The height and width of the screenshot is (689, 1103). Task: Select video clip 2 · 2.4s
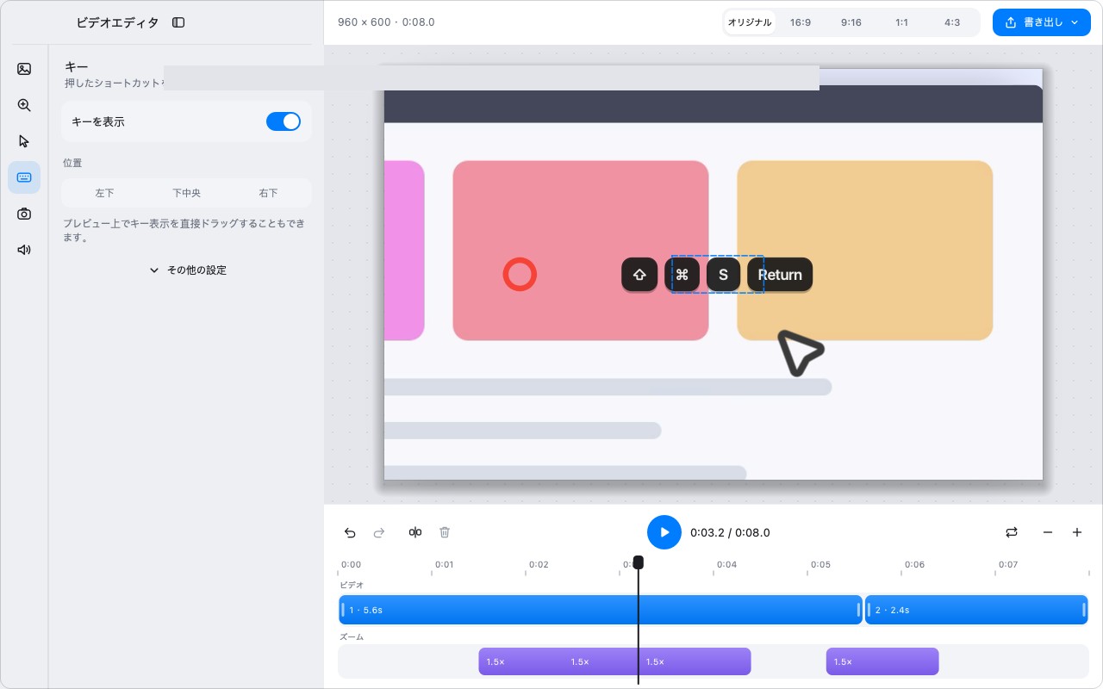click(976, 610)
